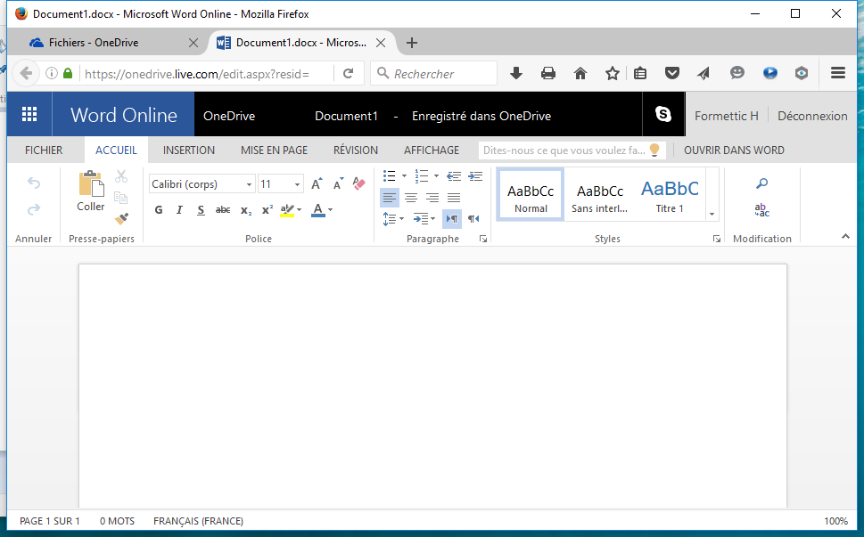Image resolution: width=864 pixels, height=537 pixels.
Task: Toggle strikethrough (abc) formatting
Action: click(x=223, y=209)
